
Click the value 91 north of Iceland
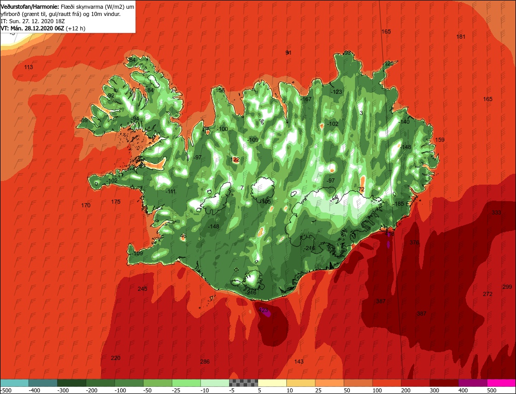[x=288, y=53]
